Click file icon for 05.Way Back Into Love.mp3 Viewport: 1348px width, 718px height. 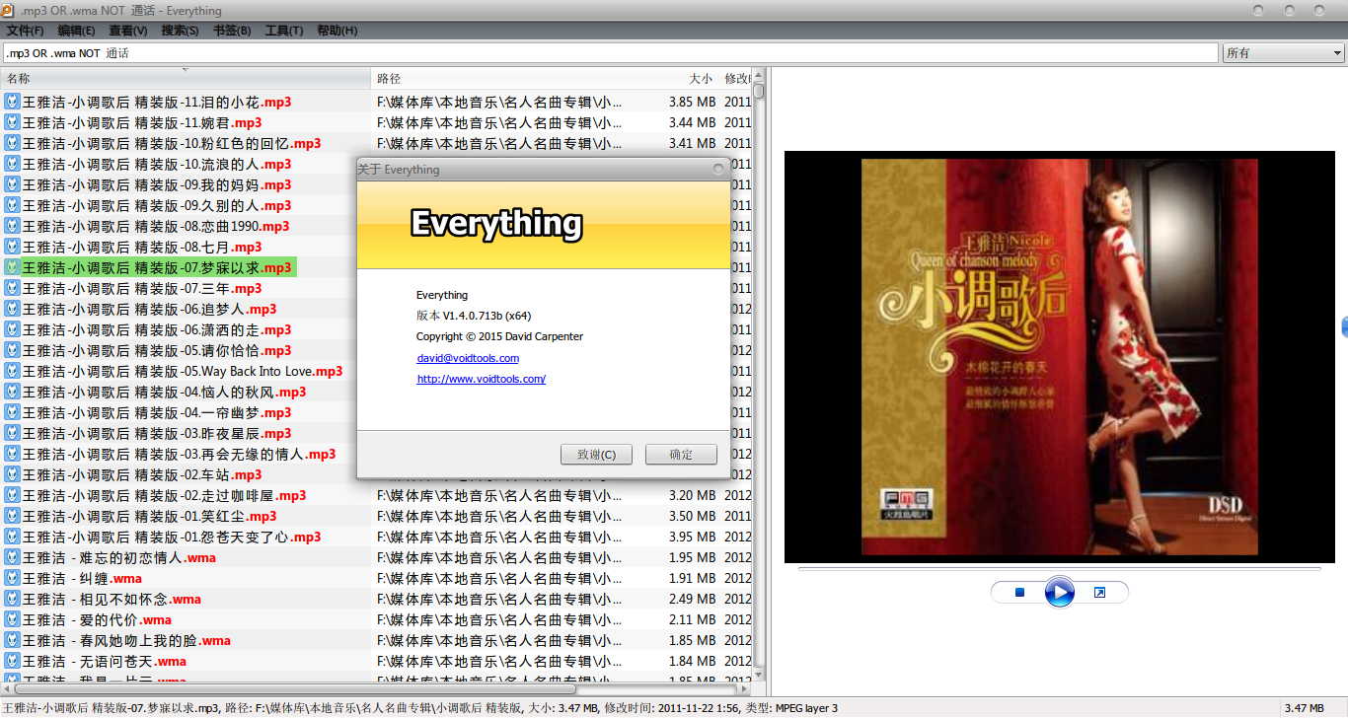pos(12,371)
